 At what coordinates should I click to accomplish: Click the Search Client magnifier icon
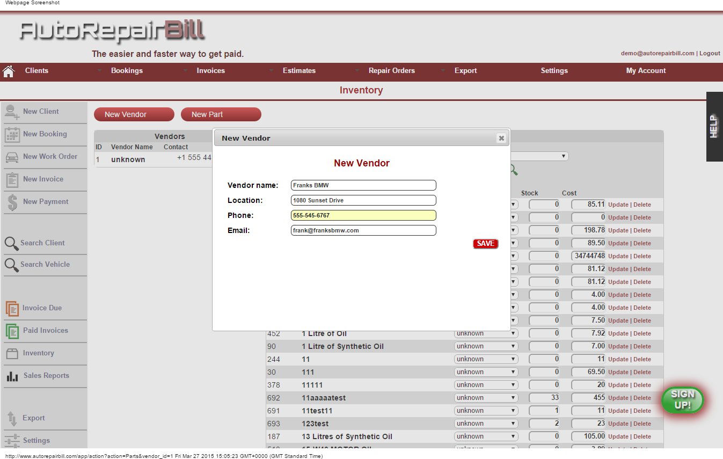click(11, 243)
